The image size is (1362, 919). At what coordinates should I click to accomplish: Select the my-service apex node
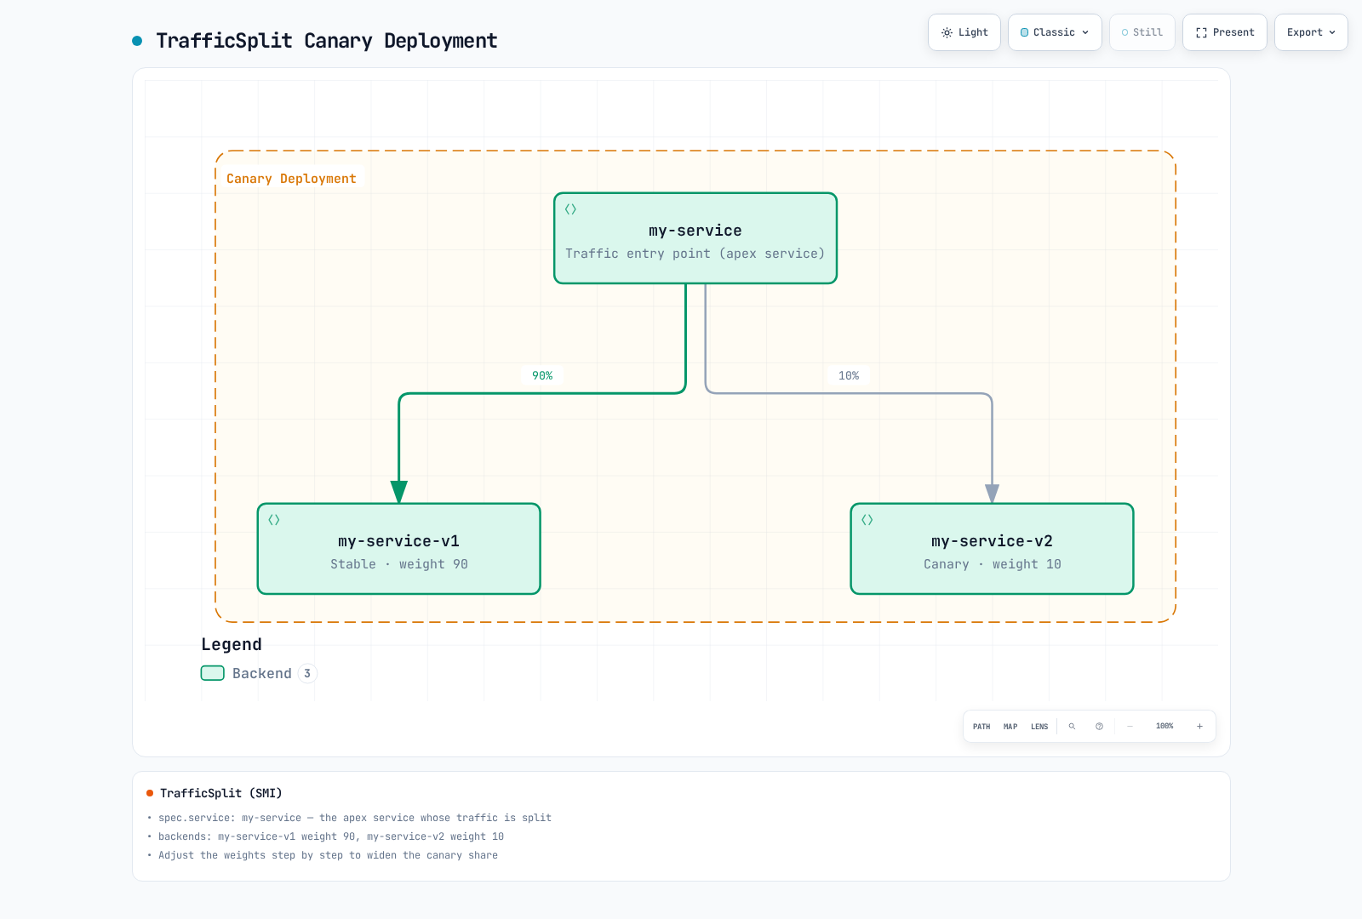(695, 238)
